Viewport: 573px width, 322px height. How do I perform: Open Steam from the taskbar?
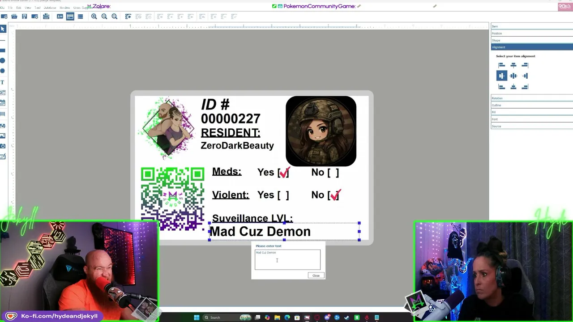click(x=347, y=318)
